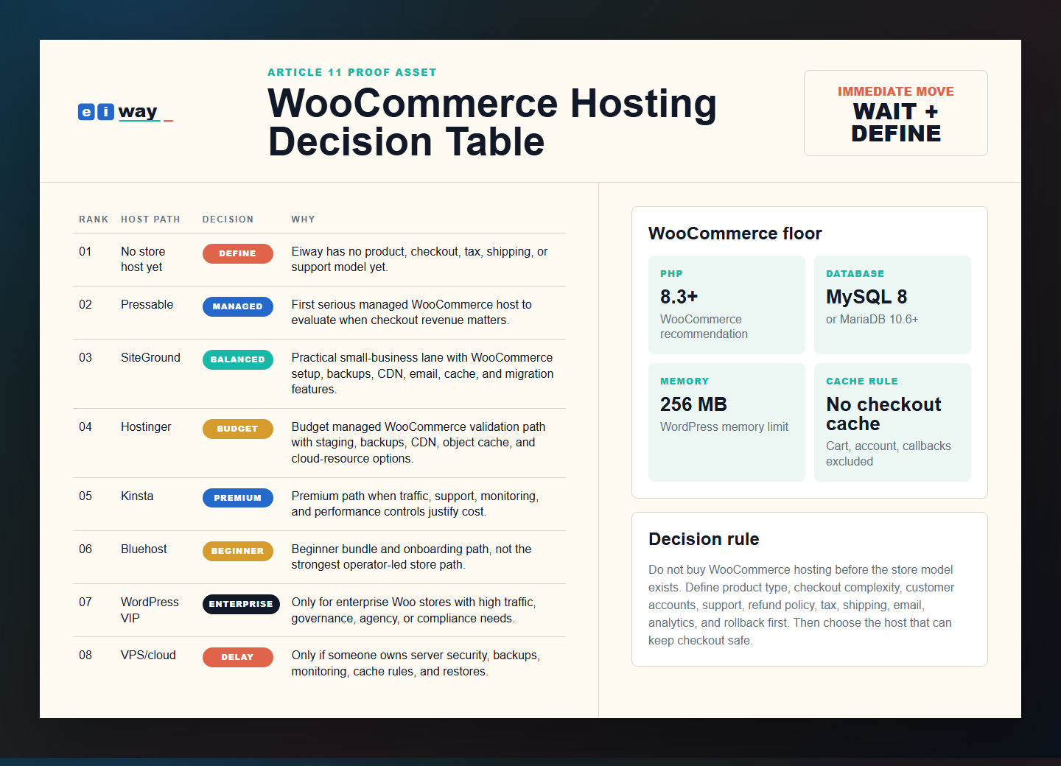
Task: Click the DELAY badge for VPS/cloud
Action: coord(237,657)
